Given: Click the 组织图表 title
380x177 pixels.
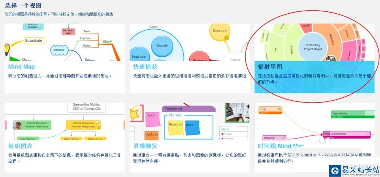Looking at the screenshot, I should [21, 146].
